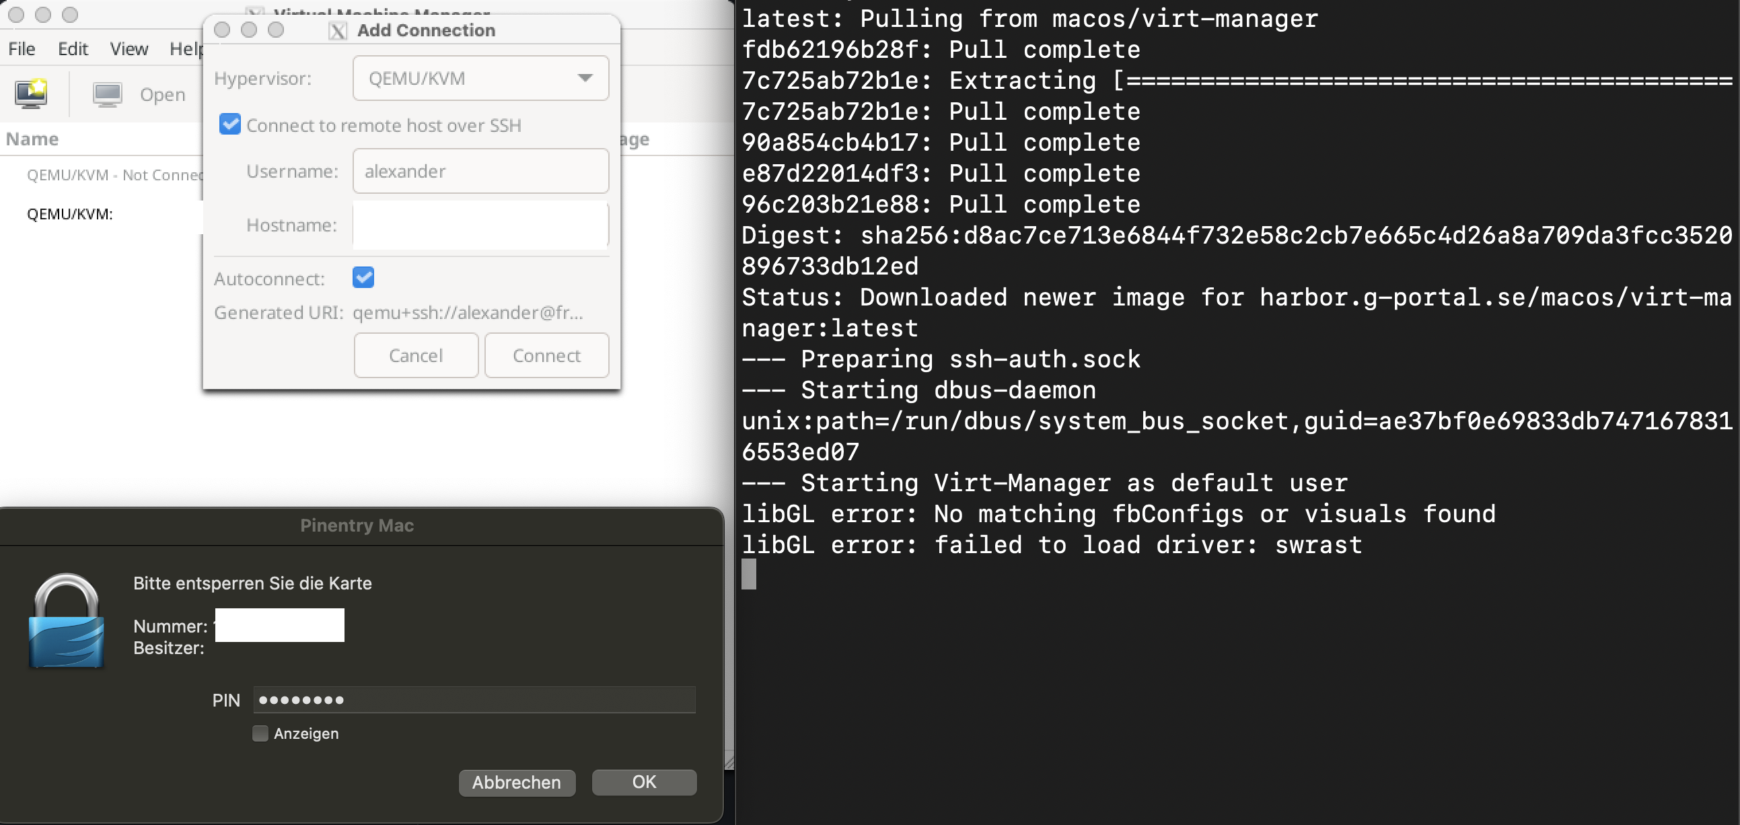1740x825 pixels.
Task: Open the Help menu
Action: [x=186, y=48]
